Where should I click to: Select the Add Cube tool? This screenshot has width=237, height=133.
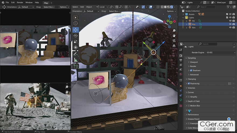click(x=76, y=66)
